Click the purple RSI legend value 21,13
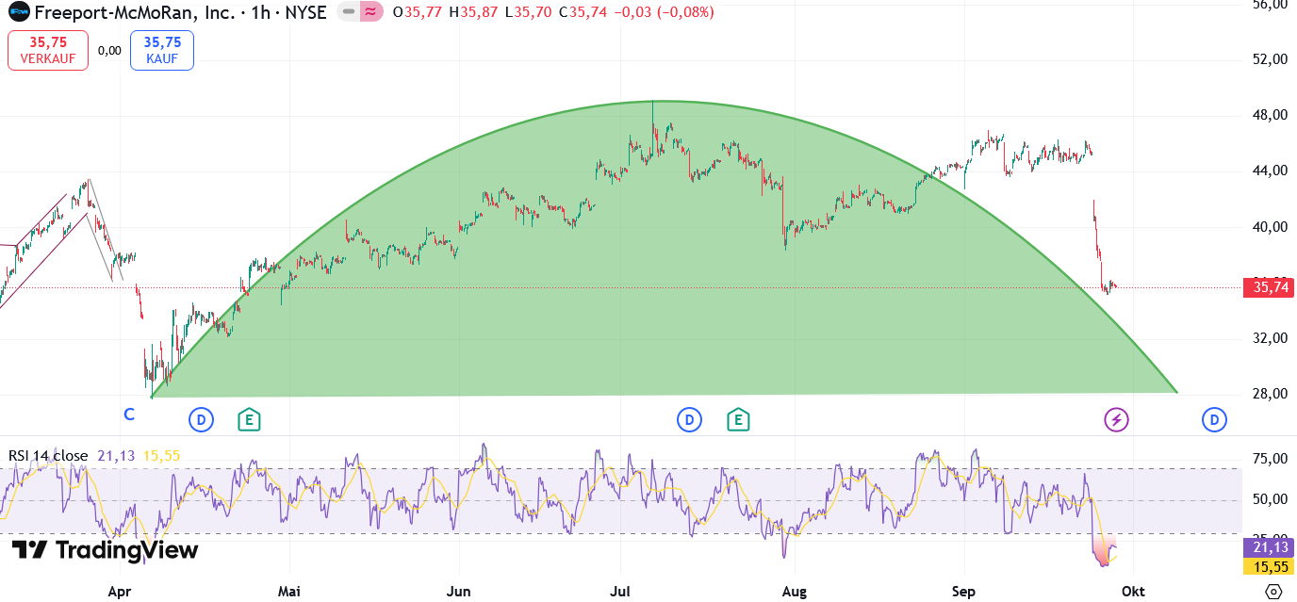This screenshot has width=1297, height=602. [116, 456]
